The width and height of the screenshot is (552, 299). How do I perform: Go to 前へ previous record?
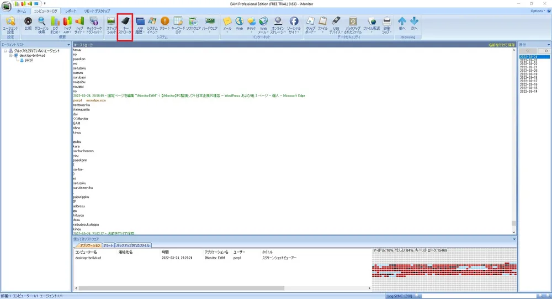tap(402, 24)
